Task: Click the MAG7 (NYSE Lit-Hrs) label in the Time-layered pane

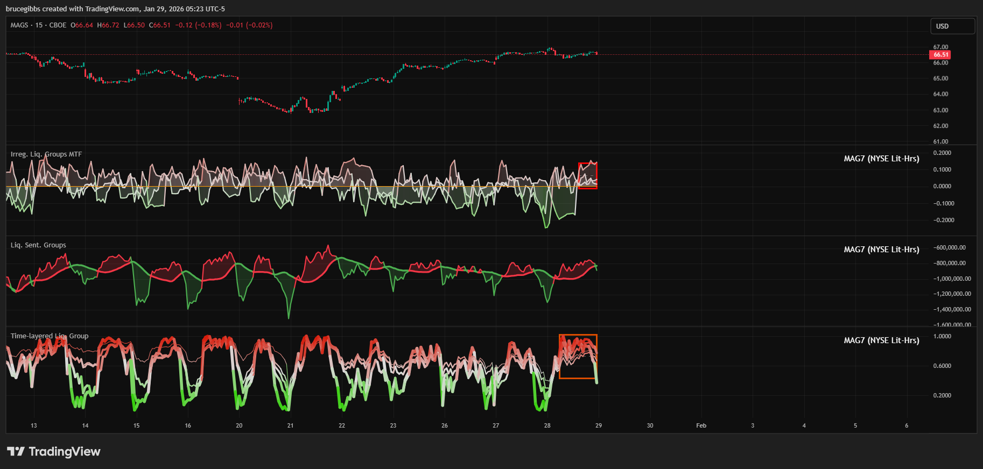Action: pos(881,340)
